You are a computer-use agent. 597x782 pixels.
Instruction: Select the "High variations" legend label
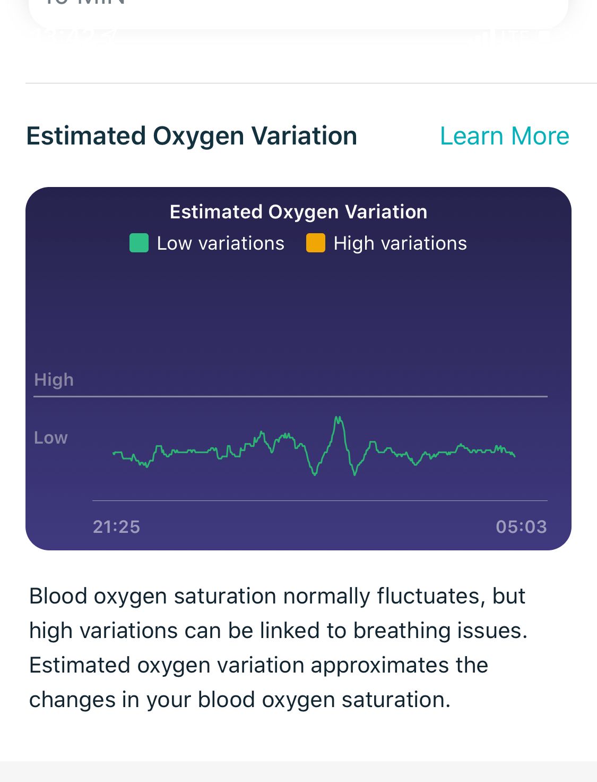point(400,243)
